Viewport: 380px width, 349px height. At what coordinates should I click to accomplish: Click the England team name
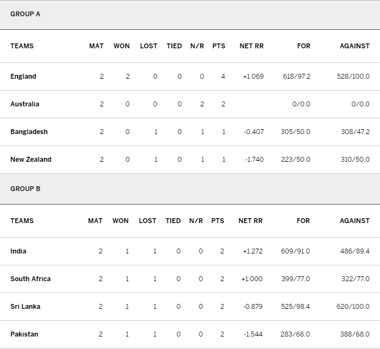click(x=23, y=77)
